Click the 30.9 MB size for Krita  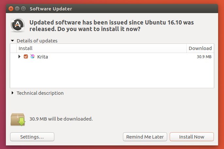[x=204, y=57]
